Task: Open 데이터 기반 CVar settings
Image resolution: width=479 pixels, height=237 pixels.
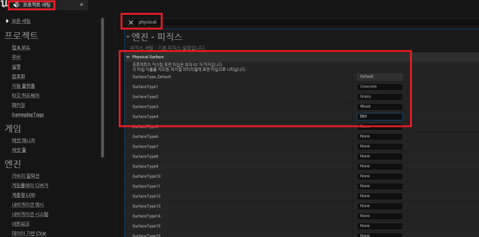Action: 29,233
